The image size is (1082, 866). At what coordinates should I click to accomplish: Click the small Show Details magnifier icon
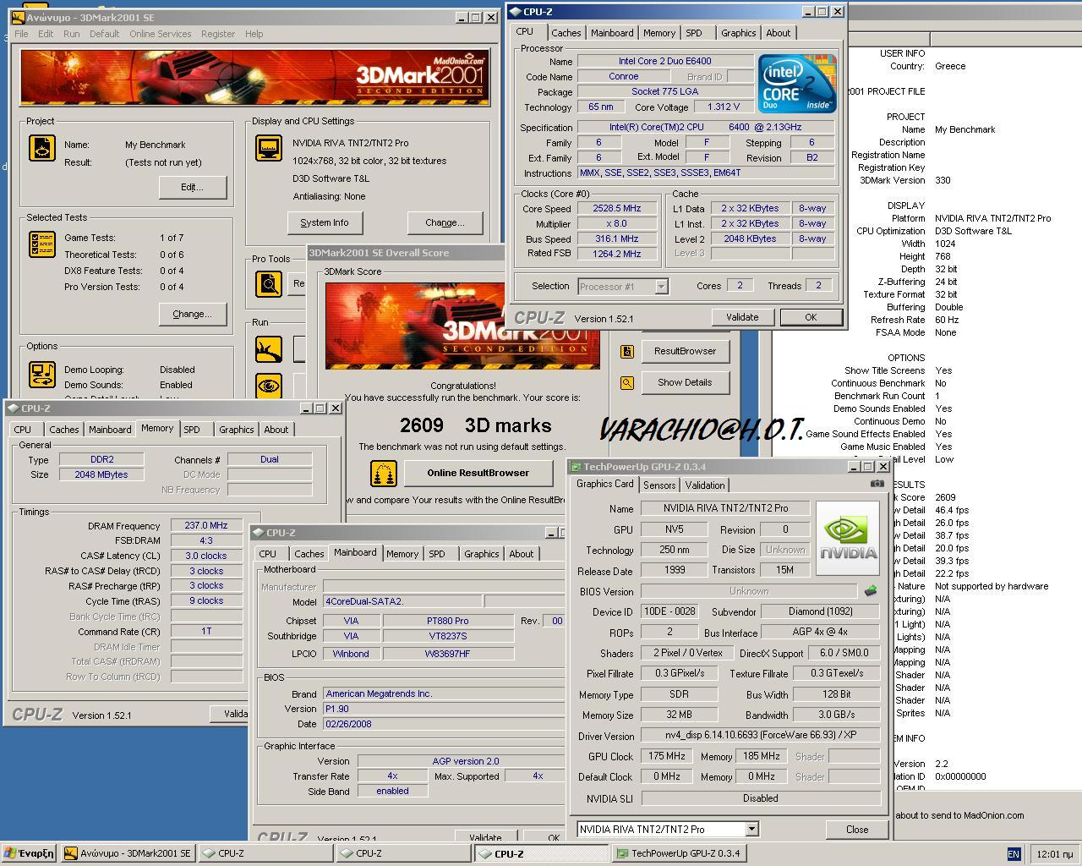click(x=627, y=383)
